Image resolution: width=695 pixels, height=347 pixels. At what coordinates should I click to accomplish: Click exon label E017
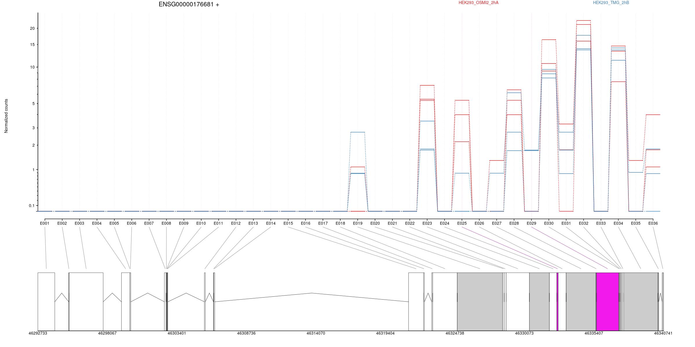pos(323,223)
